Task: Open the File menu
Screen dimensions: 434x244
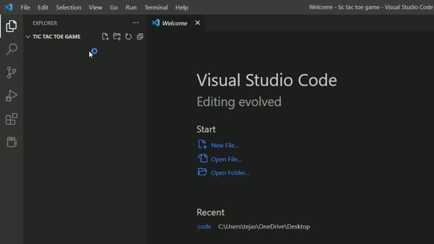Action: click(x=25, y=7)
